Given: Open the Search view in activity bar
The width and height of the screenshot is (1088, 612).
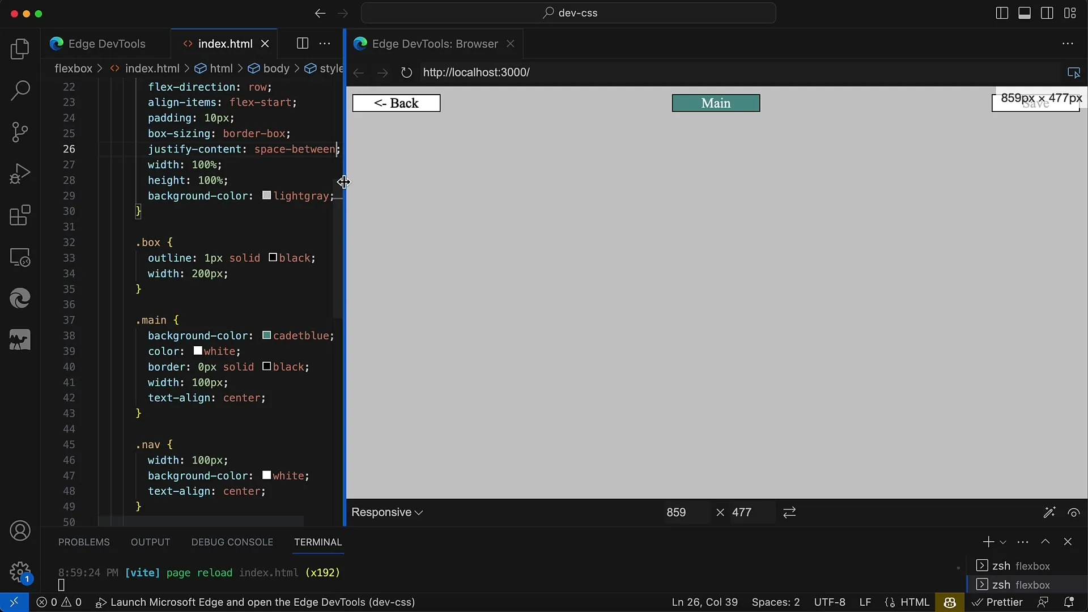Looking at the screenshot, I should 20,91.
